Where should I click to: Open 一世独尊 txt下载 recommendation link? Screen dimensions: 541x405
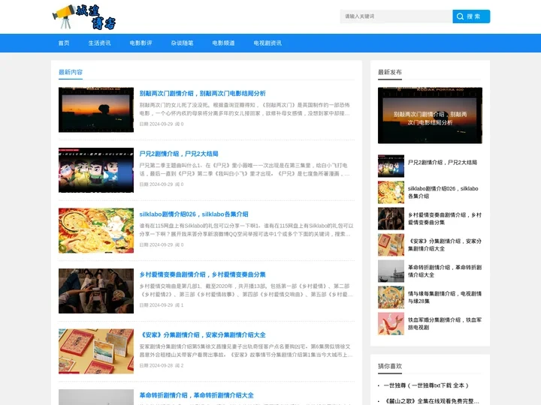coord(426,385)
